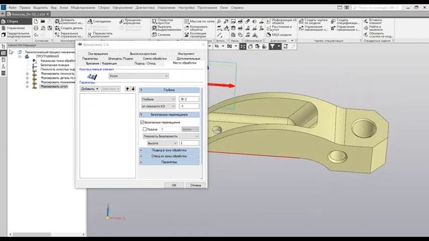Click Найти и заменить icon

click(366, 28)
